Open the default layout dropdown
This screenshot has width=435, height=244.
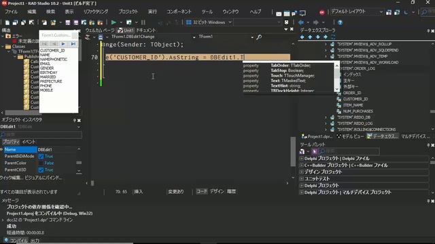point(381,12)
